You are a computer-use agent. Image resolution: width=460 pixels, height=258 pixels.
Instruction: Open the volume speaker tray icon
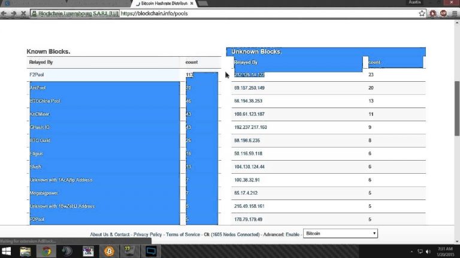(x=428, y=251)
